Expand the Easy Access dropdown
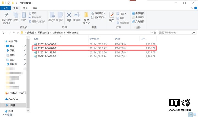The width and height of the screenshot is (198, 117). [x=99, y=17]
